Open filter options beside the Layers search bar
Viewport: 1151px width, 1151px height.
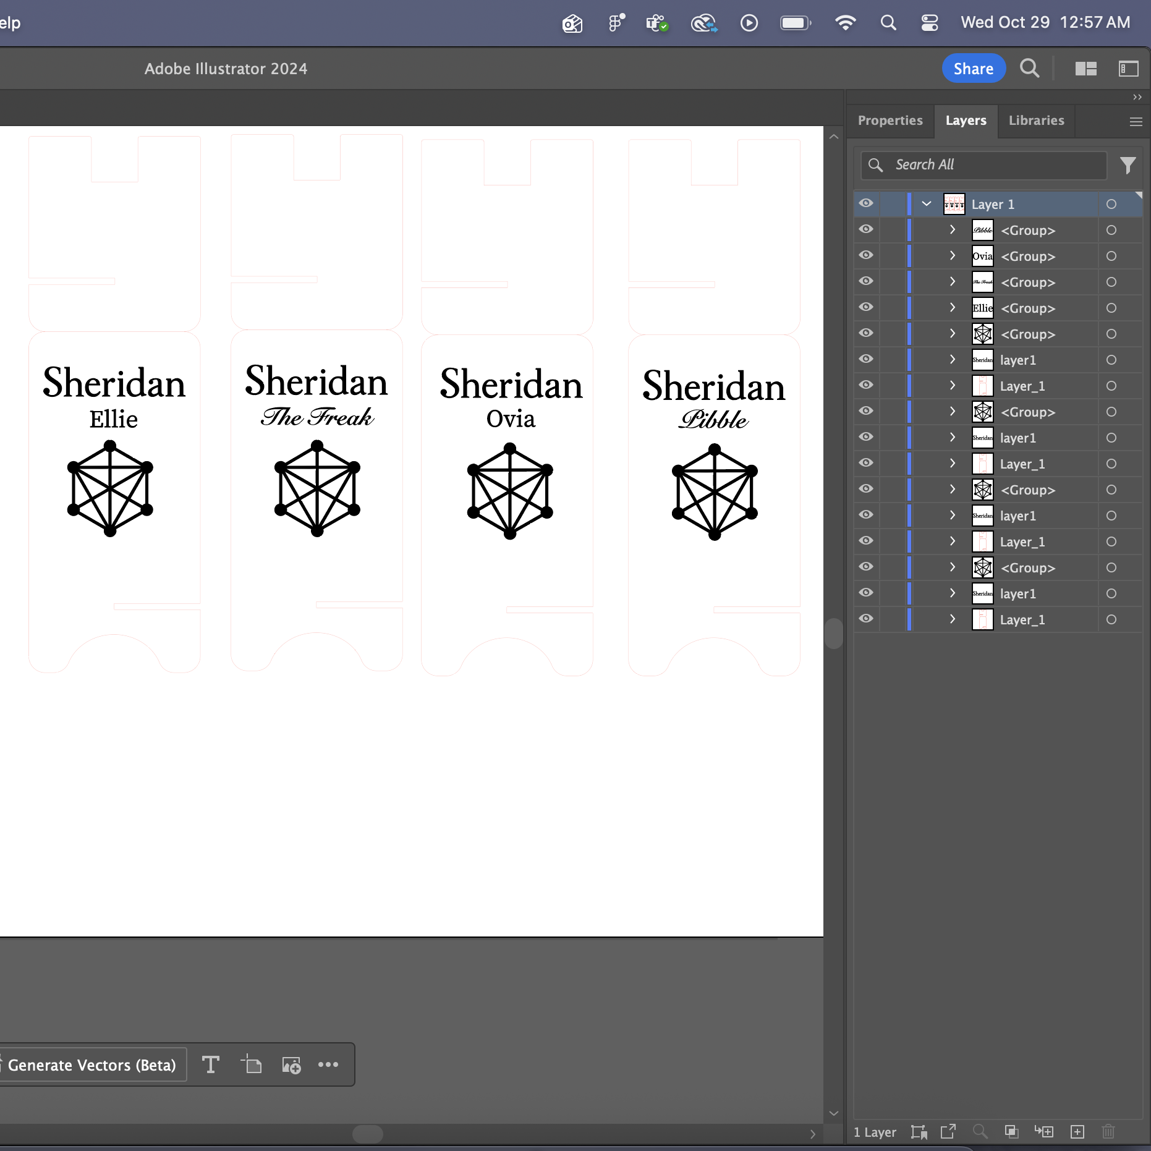coord(1128,165)
